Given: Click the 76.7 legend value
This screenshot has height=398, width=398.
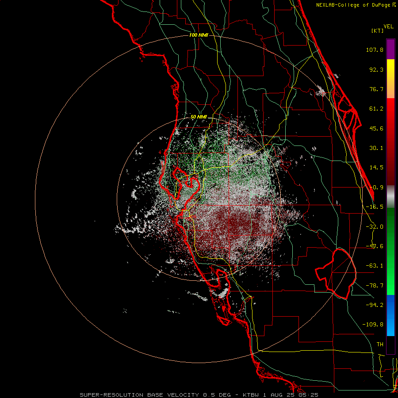Looking at the screenshot, I should [376, 89].
